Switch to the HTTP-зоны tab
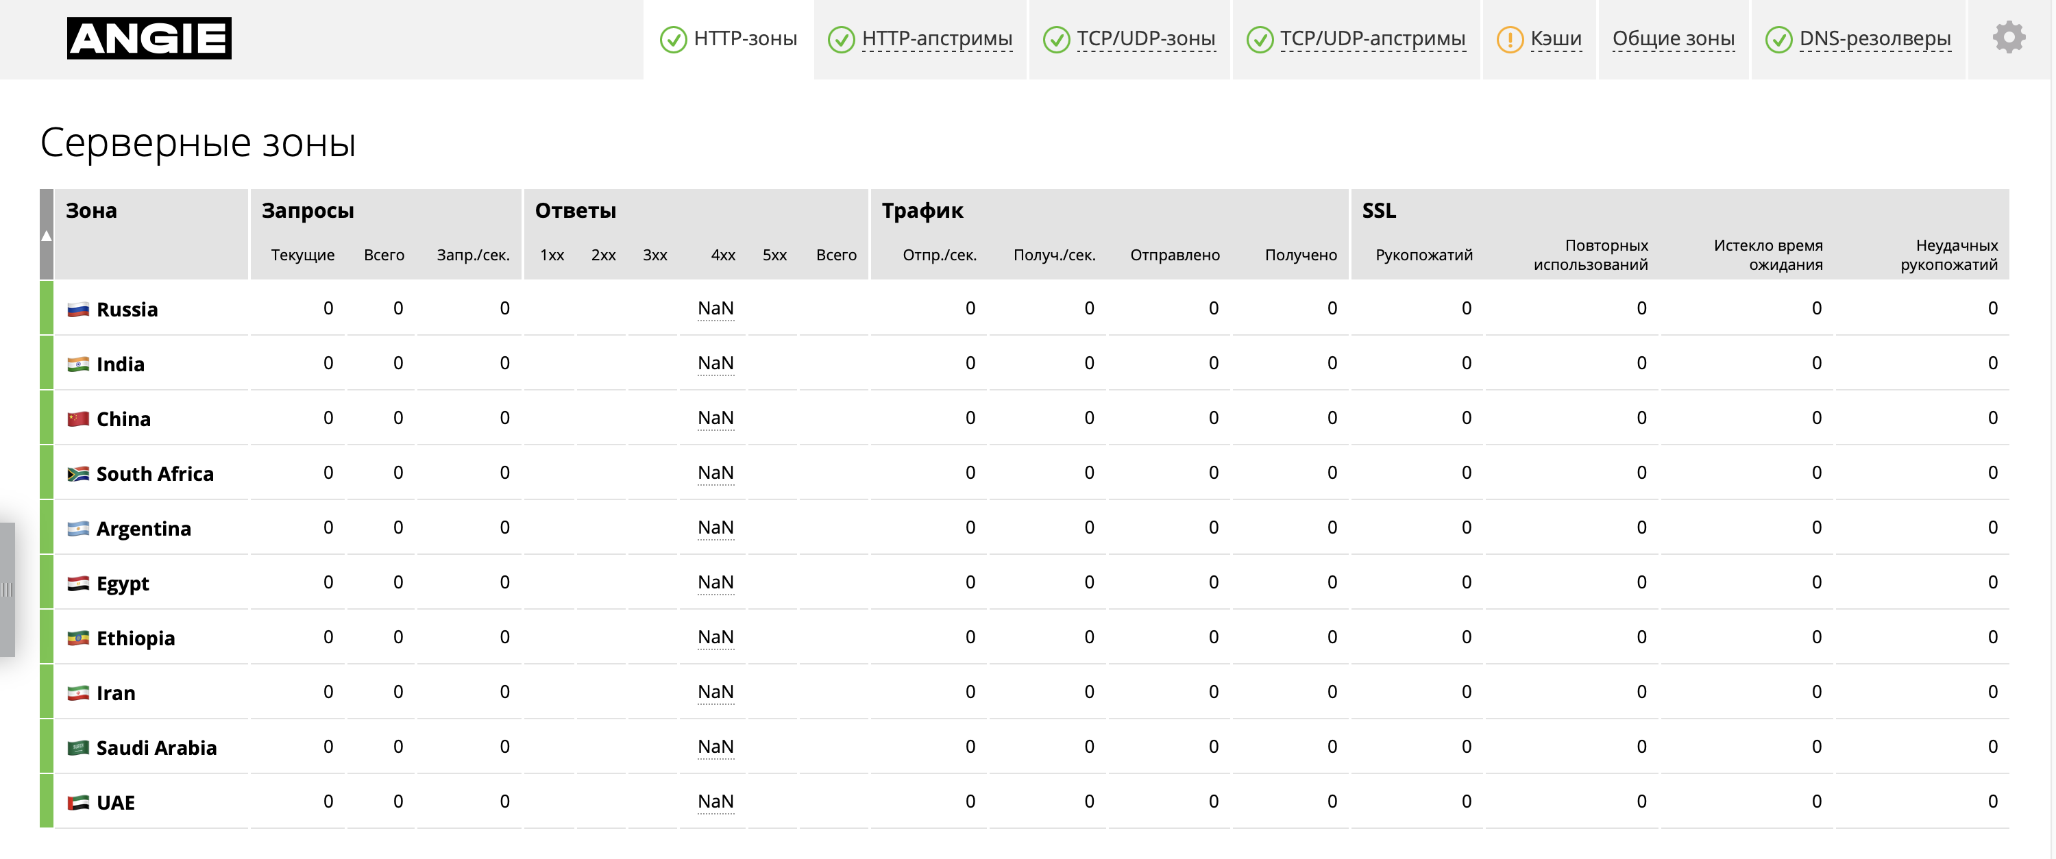 pyautogui.click(x=729, y=39)
